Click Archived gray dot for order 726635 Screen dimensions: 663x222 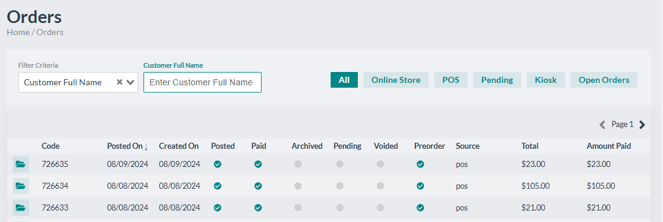tap(298, 164)
